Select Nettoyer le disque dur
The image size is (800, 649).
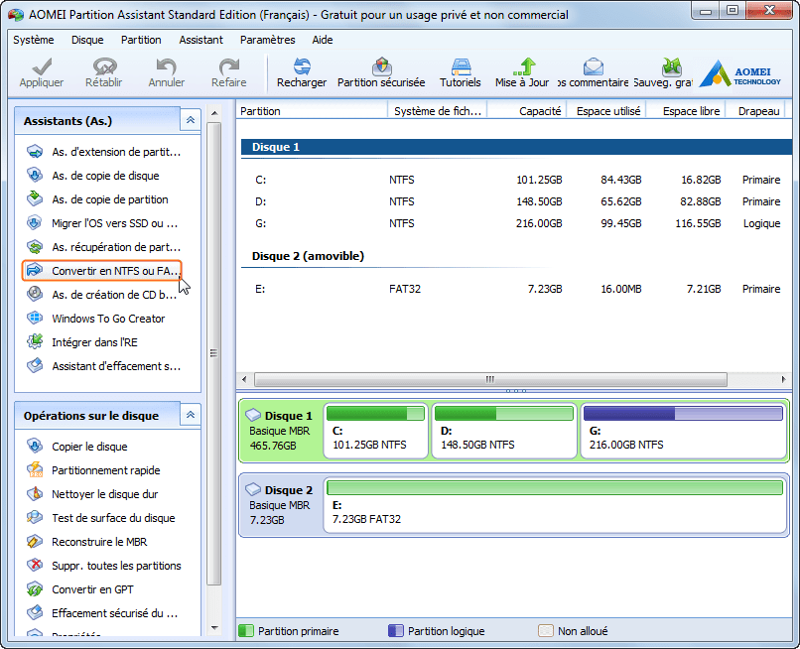tap(93, 494)
